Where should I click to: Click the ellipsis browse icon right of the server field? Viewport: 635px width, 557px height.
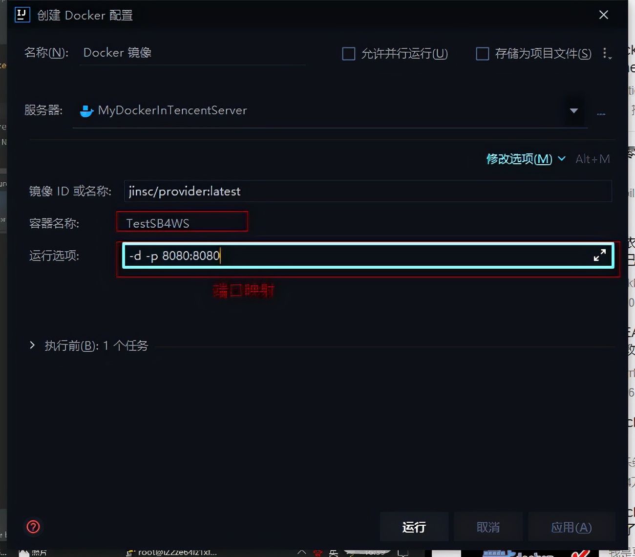(x=602, y=113)
